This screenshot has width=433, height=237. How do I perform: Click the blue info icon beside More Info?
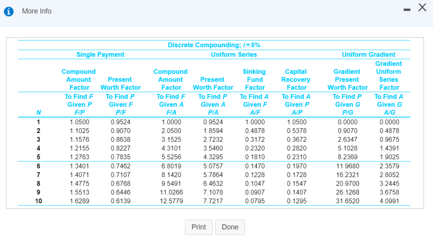(x=8, y=11)
